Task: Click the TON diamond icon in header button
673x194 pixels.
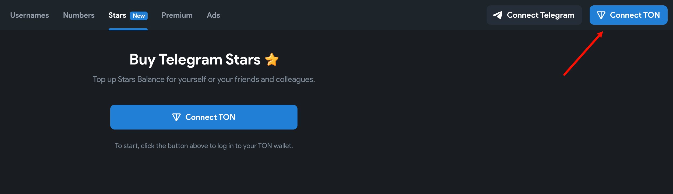Action: coord(601,15)
